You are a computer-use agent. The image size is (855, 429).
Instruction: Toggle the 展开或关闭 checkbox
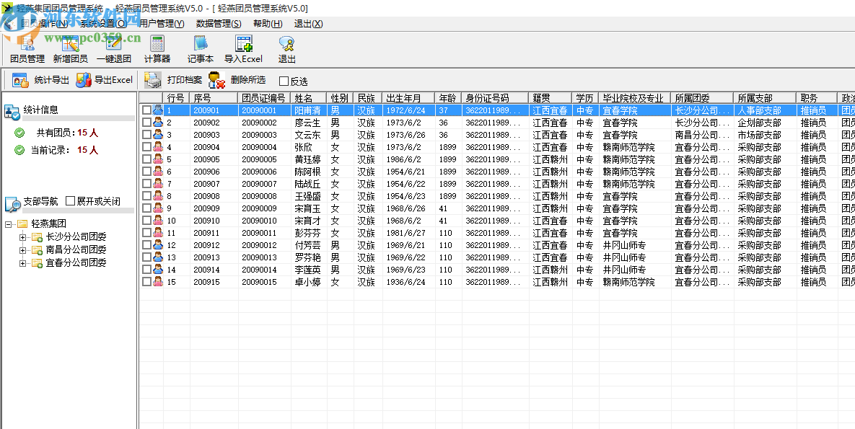(x=71, y=201)
